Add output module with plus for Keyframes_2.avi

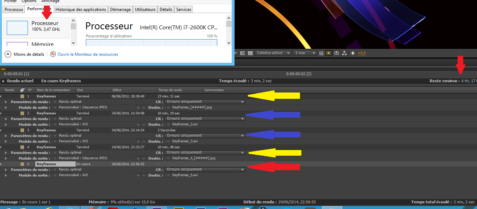coord(138,124)
